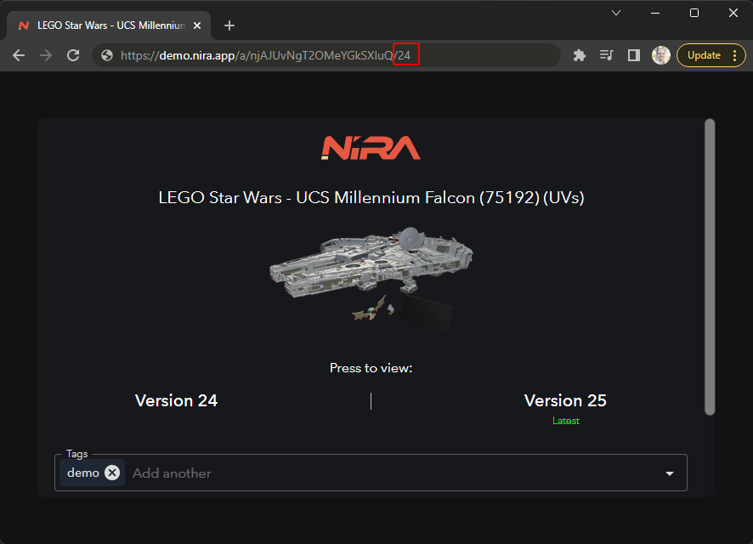Open the Extensions puzzle icon
The image size is (753, 544).
[580, 56]
